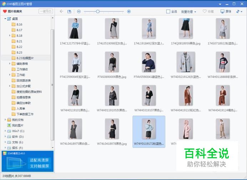Expand the 8.18 folder node

click(10, 36)
